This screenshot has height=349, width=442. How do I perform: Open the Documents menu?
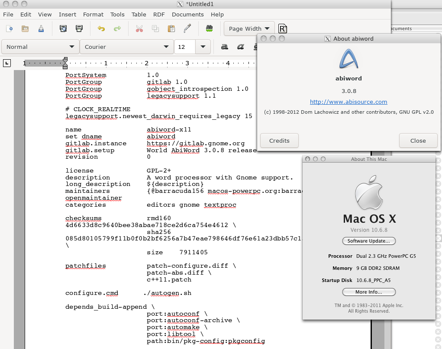click(188, 14)
